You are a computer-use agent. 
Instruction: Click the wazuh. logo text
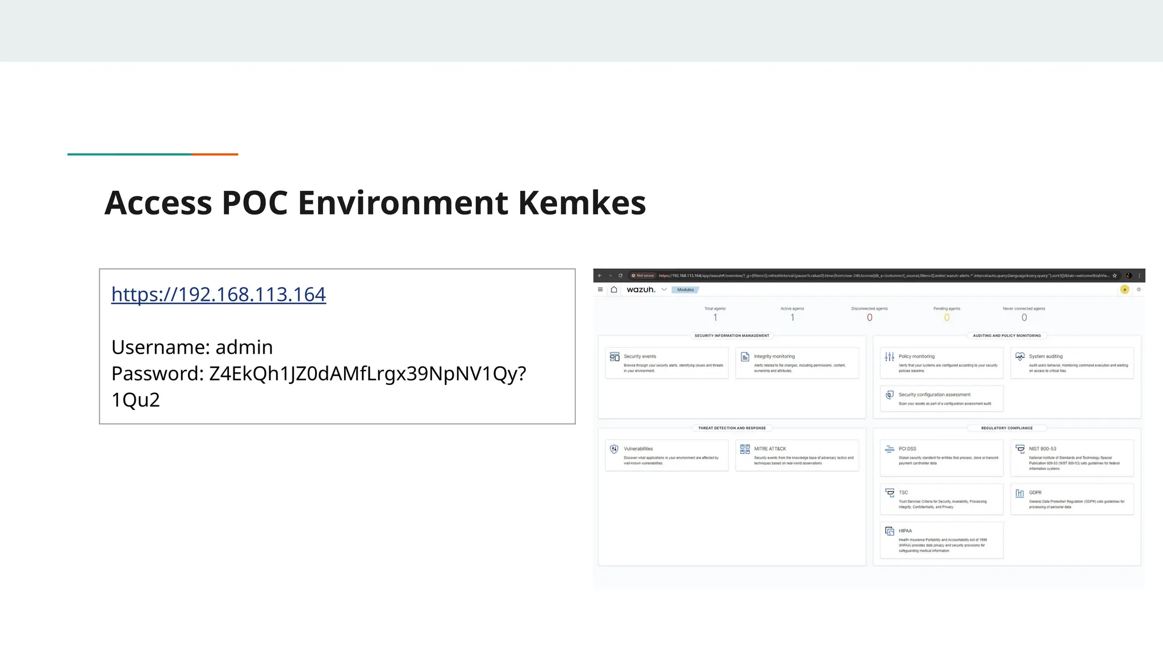click(x=641, y=290)
